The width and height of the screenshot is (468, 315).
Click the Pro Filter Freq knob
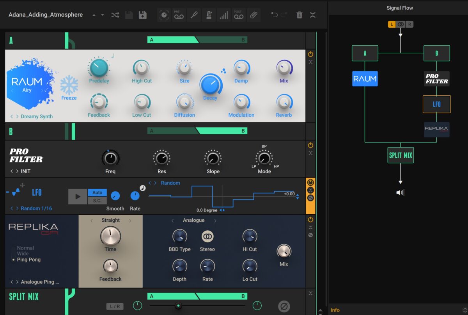point(110,158)
